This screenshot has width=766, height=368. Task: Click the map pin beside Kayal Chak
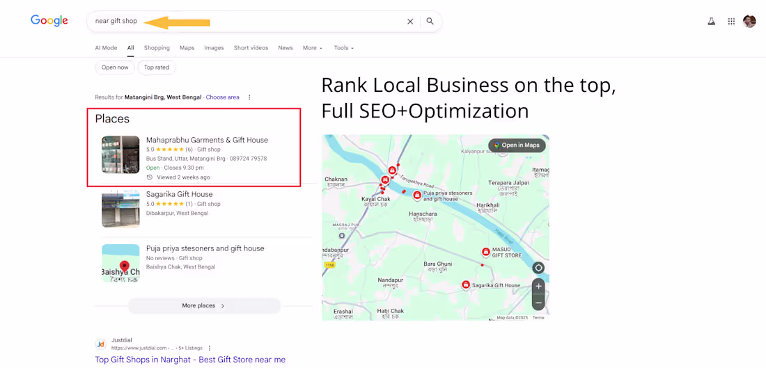pos(384,180)
